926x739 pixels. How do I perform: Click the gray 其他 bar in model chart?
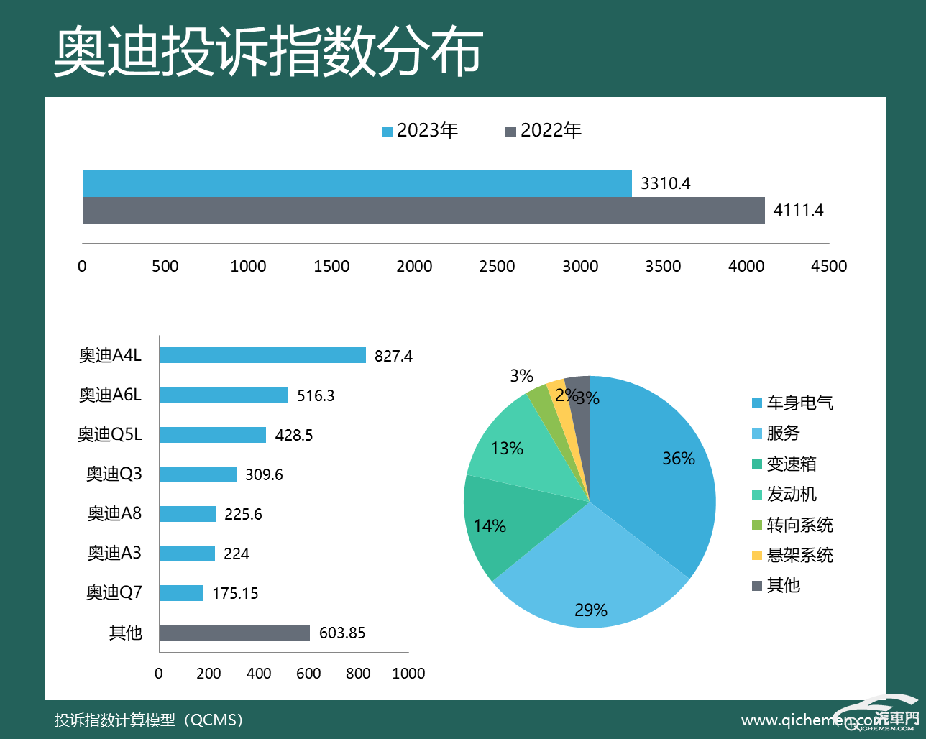point(234,632)
